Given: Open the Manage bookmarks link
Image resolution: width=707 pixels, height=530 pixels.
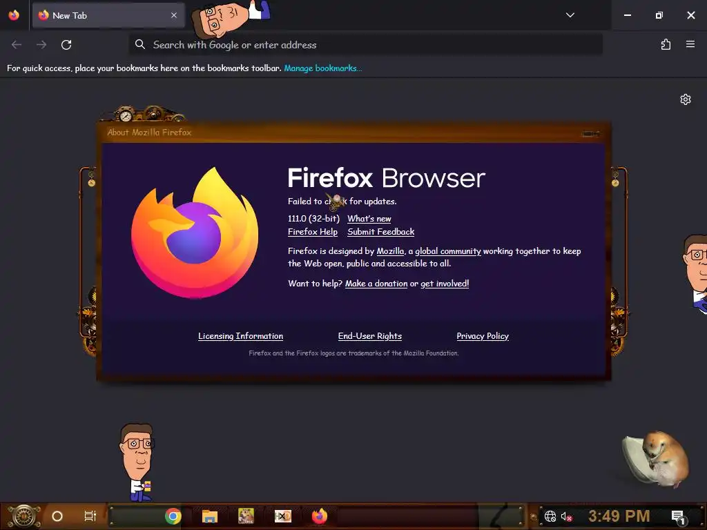Looking at the screenshot, I should coord(323,68).
